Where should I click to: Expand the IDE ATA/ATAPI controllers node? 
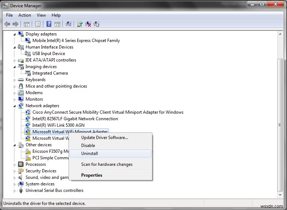tap(14, 60)
